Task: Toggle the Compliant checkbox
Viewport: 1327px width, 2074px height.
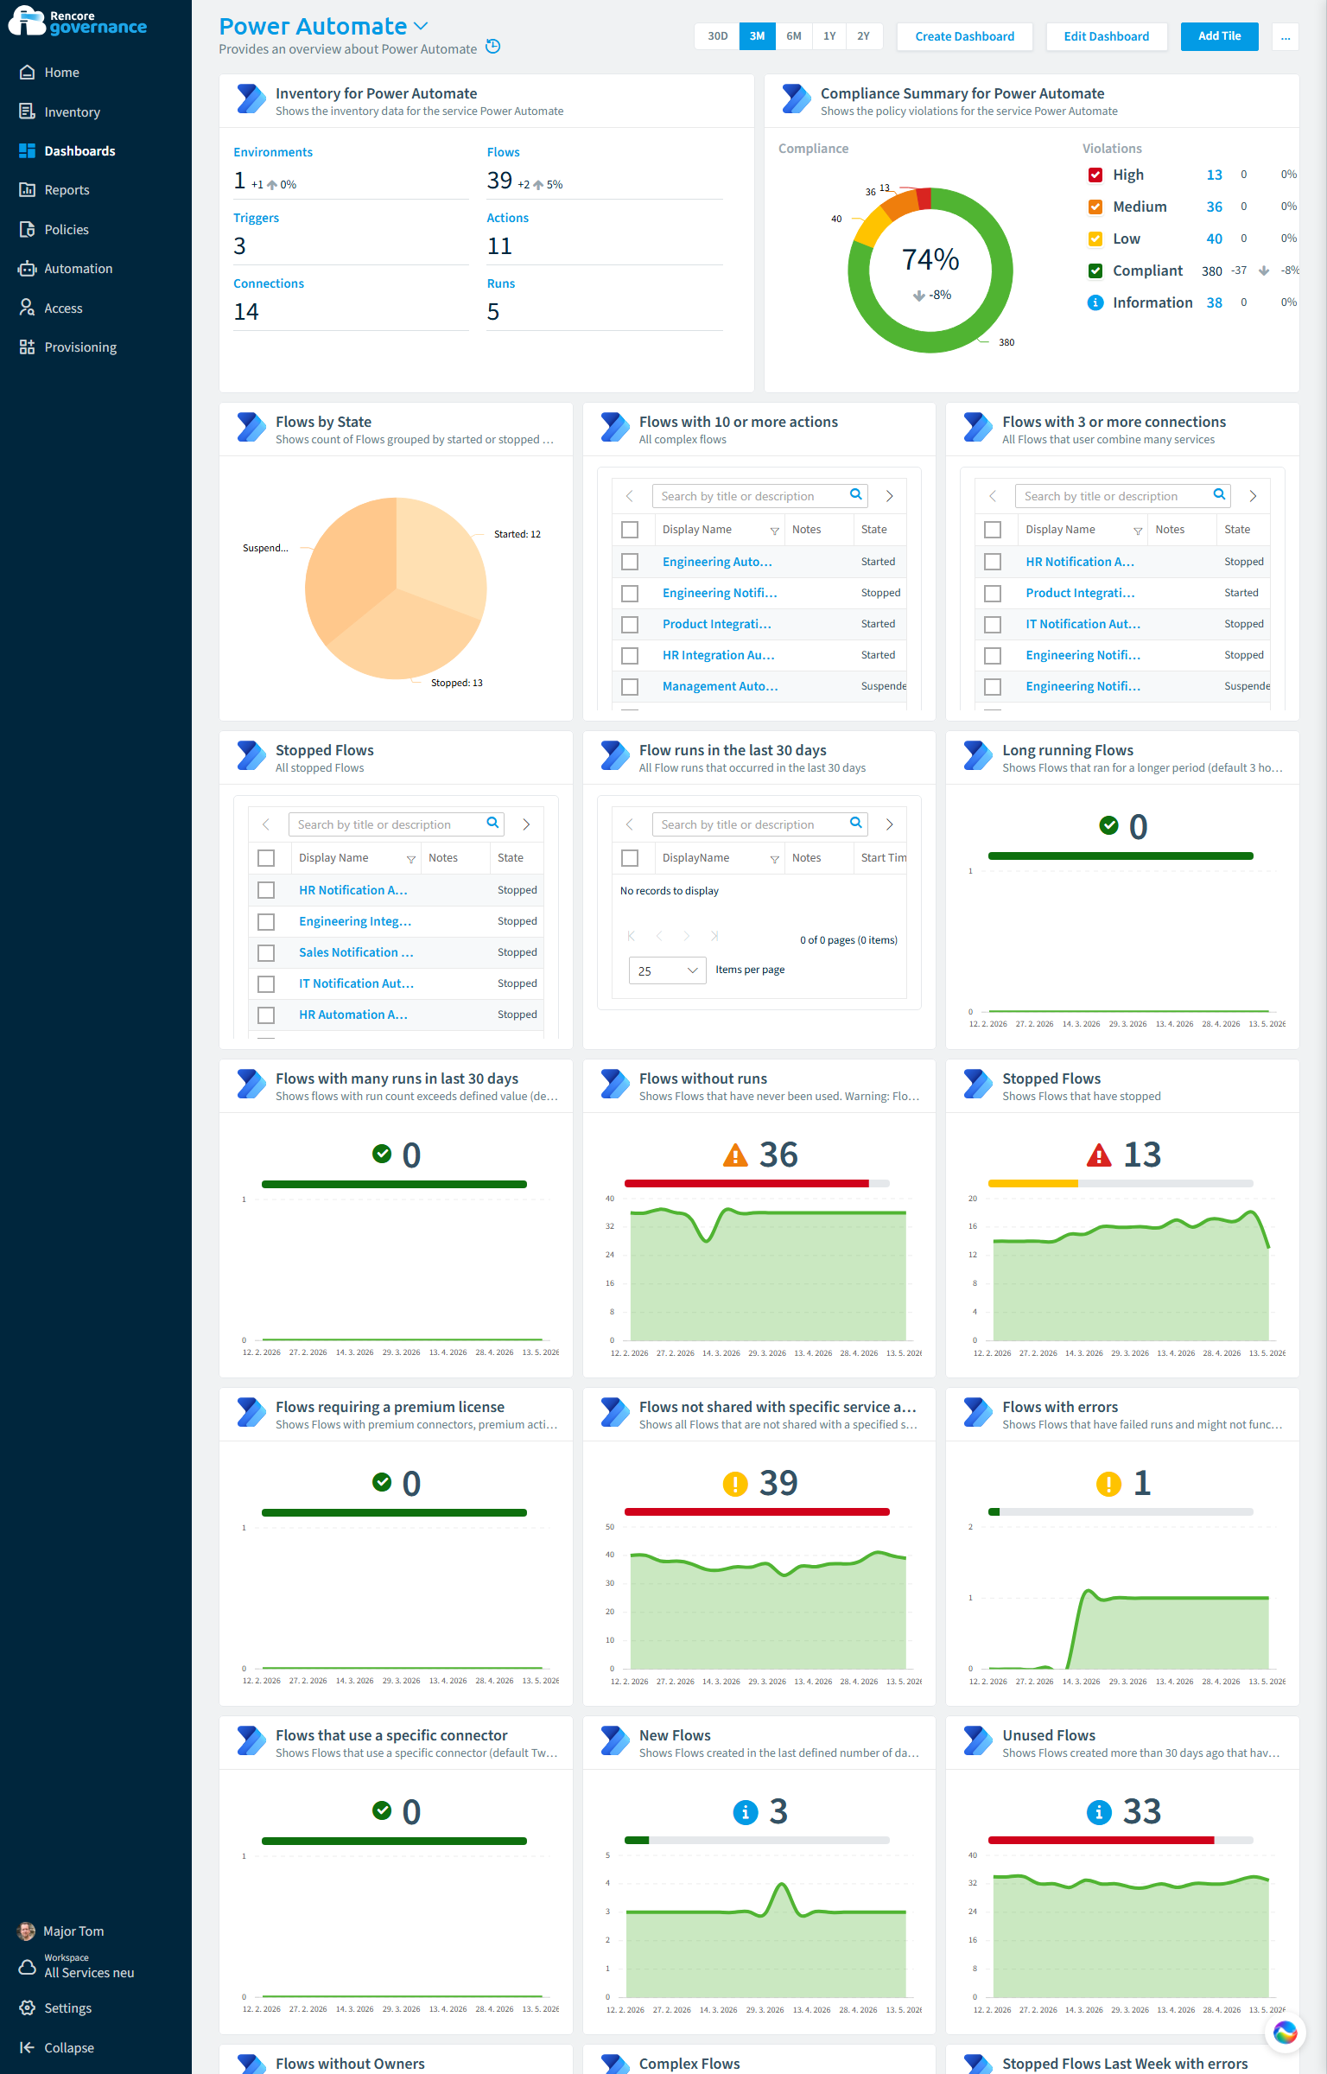Action: click(1095, 270)
